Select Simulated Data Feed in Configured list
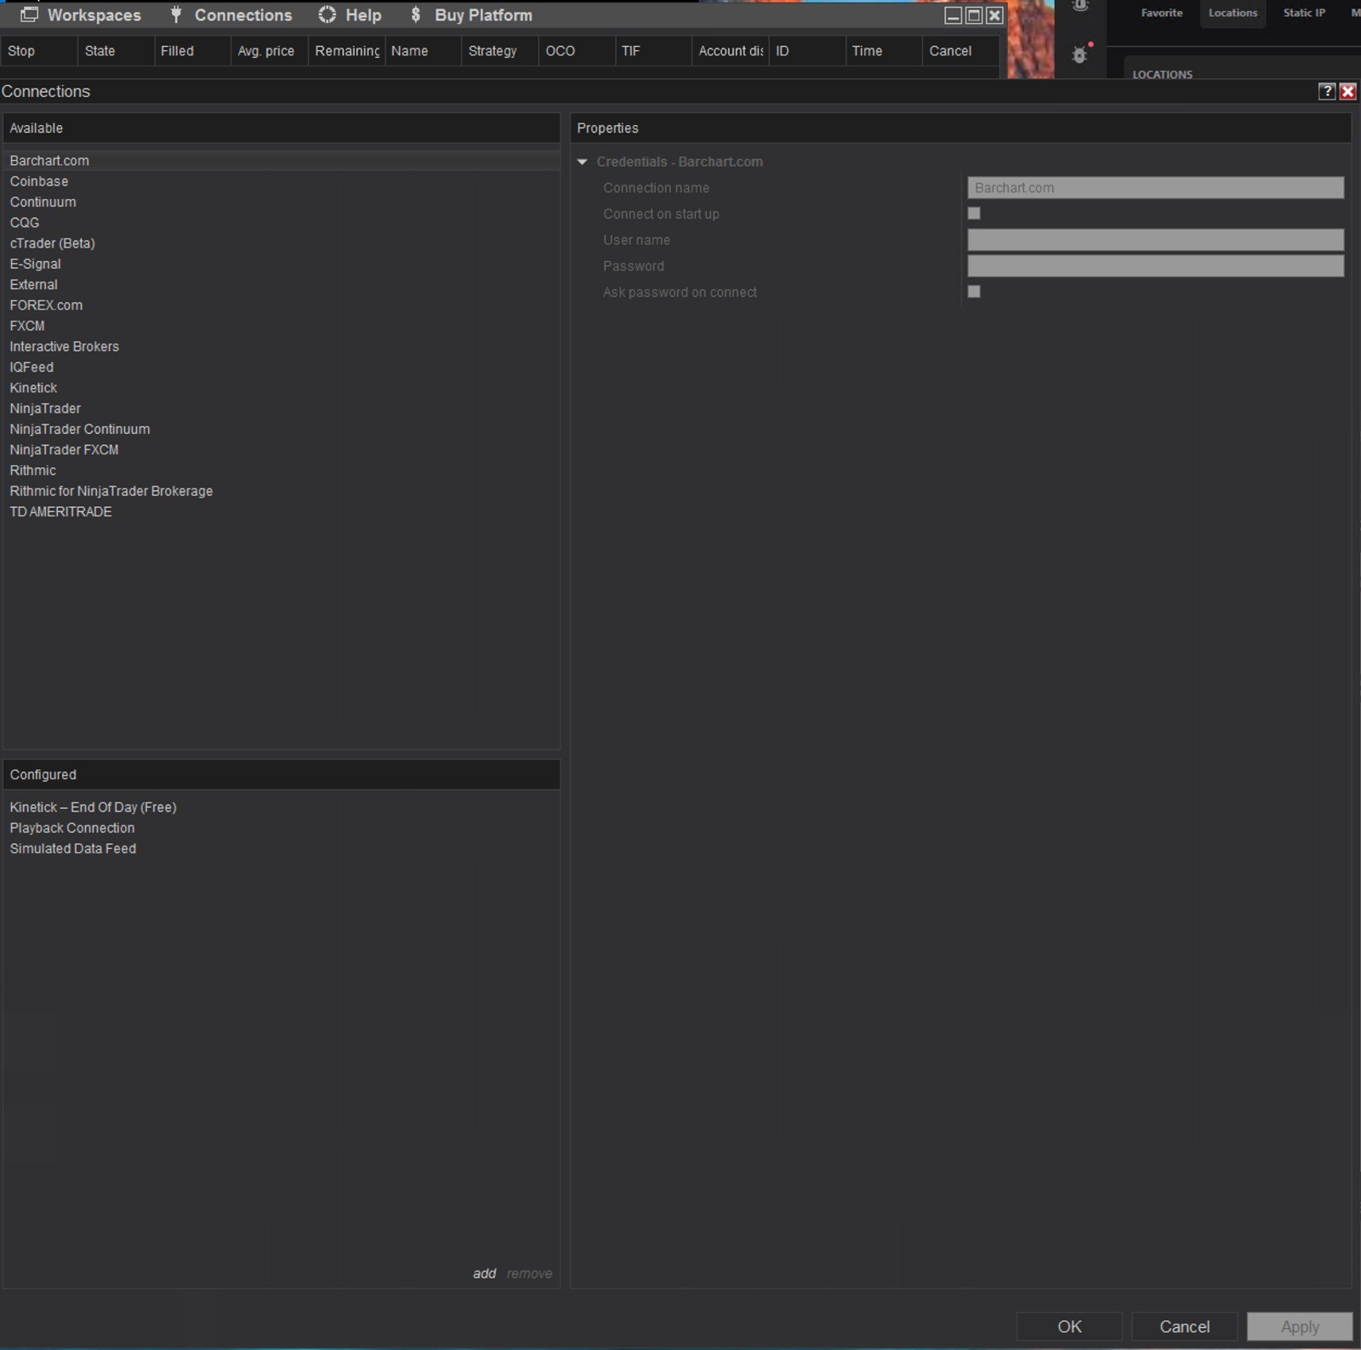The image size is (1361, 1350). (x=282, y=849)
